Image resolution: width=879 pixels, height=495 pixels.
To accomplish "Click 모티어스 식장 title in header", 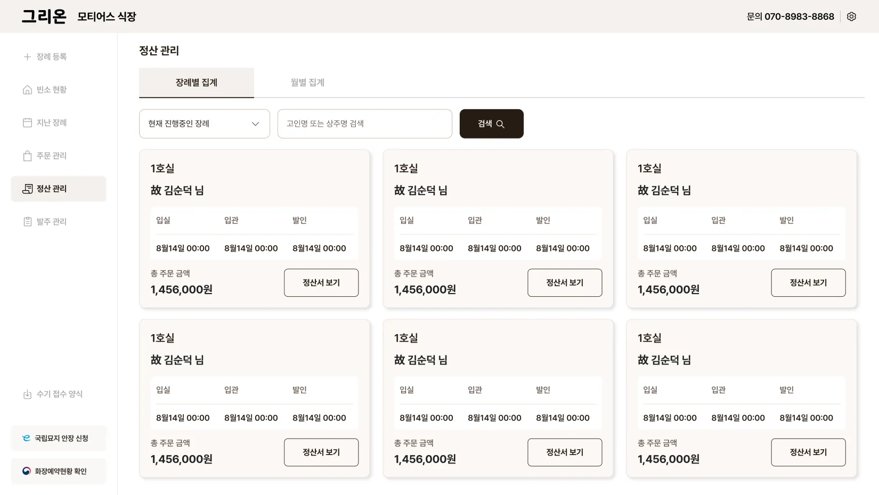I will pyautogui.click(x=107, y=17).
